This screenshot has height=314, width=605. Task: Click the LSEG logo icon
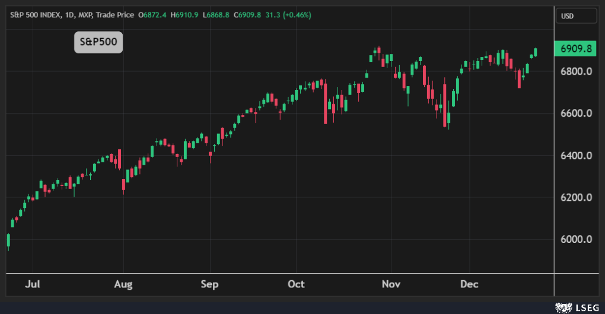coord(561,306)
